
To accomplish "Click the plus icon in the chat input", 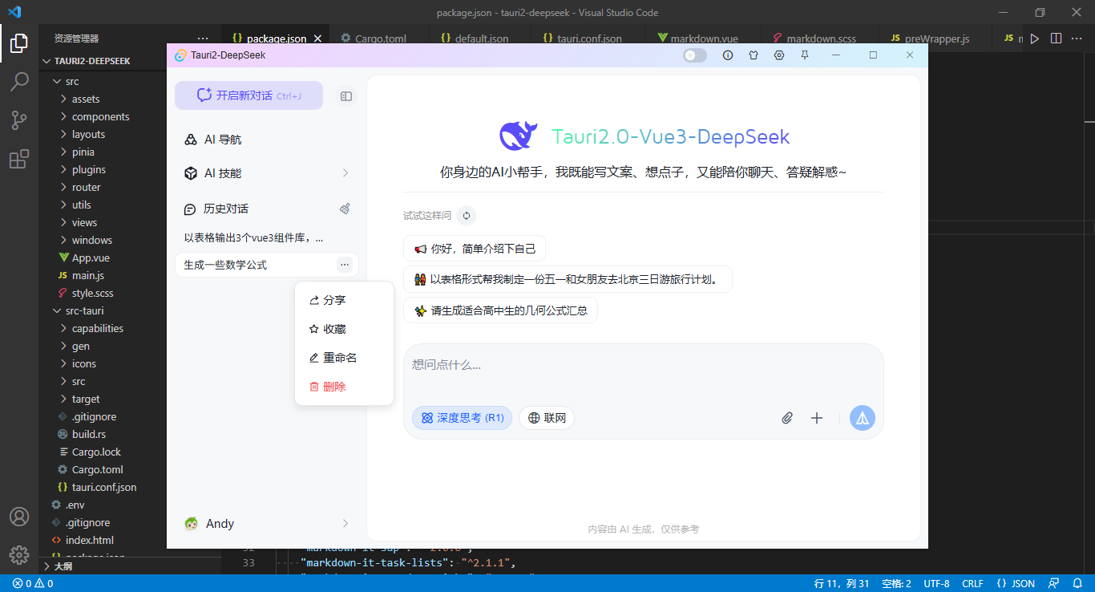I will (x=817, y=418).
